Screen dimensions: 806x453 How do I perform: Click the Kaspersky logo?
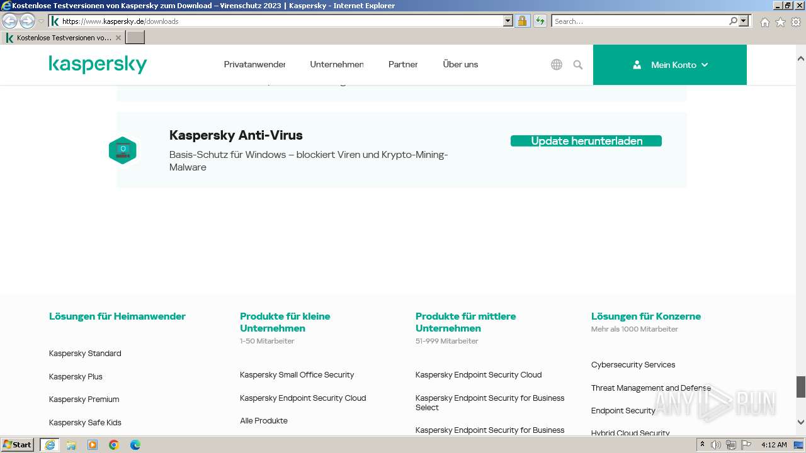(98, 64)
